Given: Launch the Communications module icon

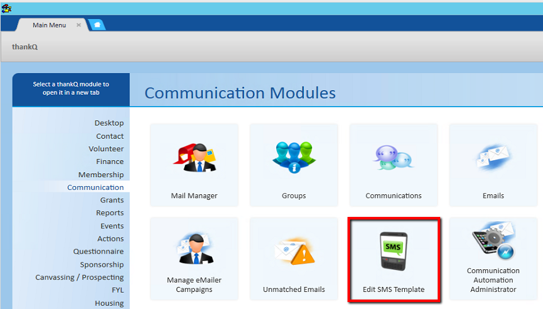Looking at the screenshot, I should pos(393,164).
